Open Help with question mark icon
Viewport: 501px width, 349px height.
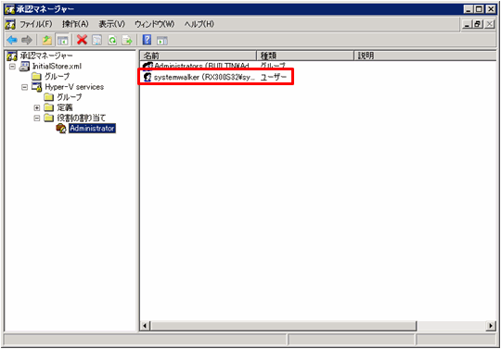(147, 40)
